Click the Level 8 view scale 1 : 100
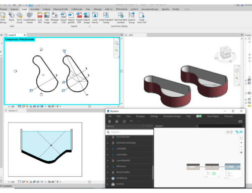The image size is (252, 193). [x=11, y=106]
